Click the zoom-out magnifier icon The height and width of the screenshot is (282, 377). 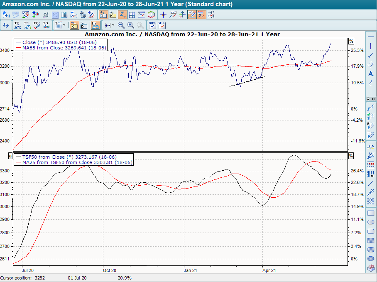pyautogui.click(x=121, y=25)
